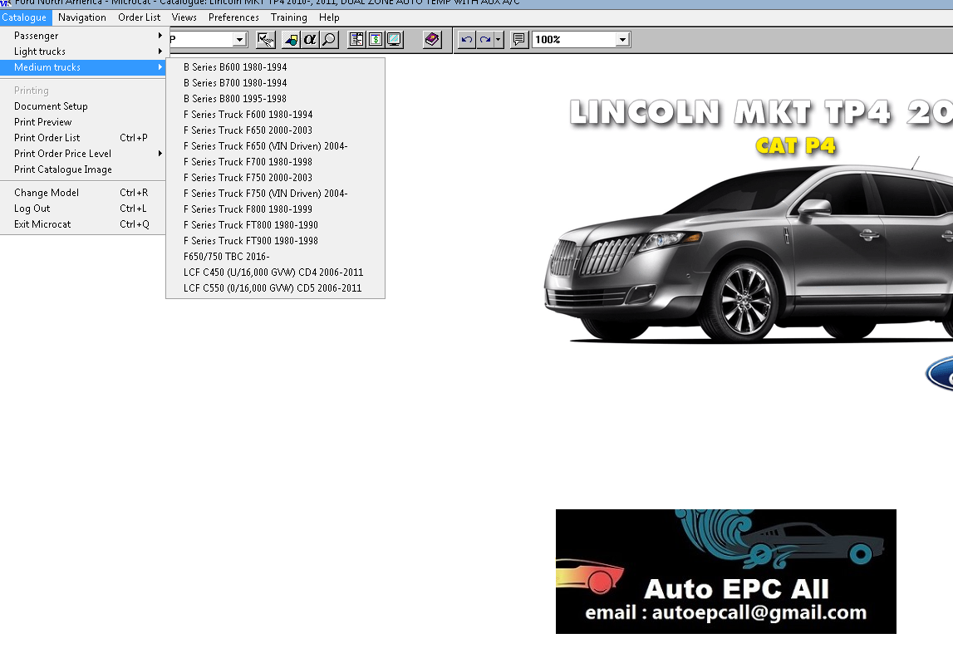953x658 pixels.
Task: Click the Auto EPC All banner image
Action: tap(725, 572)
